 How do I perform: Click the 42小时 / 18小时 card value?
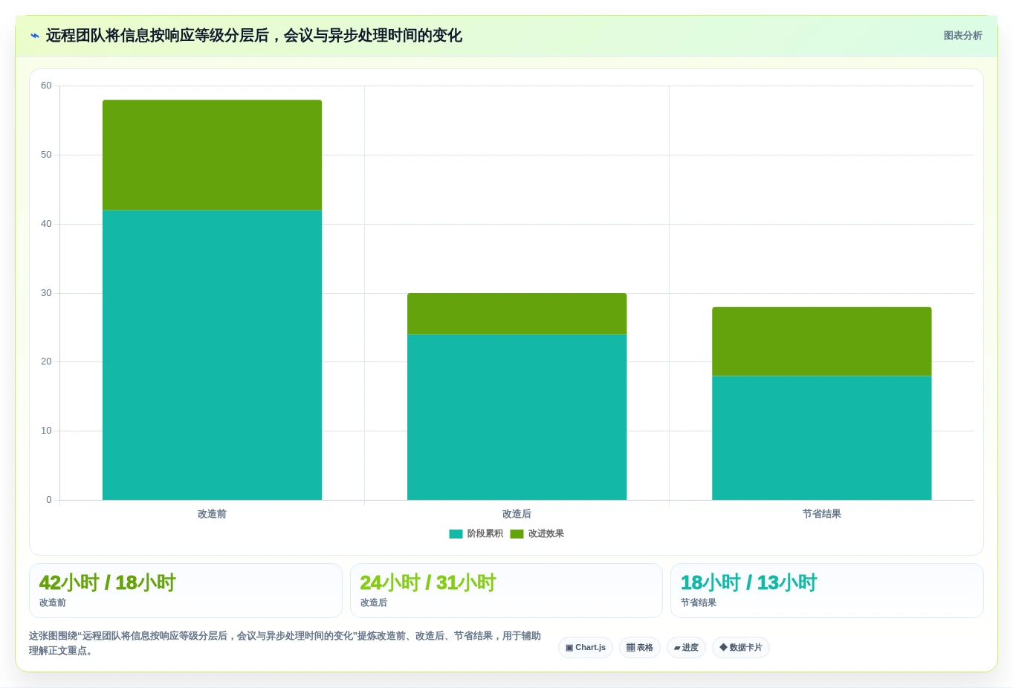point(107,582)
